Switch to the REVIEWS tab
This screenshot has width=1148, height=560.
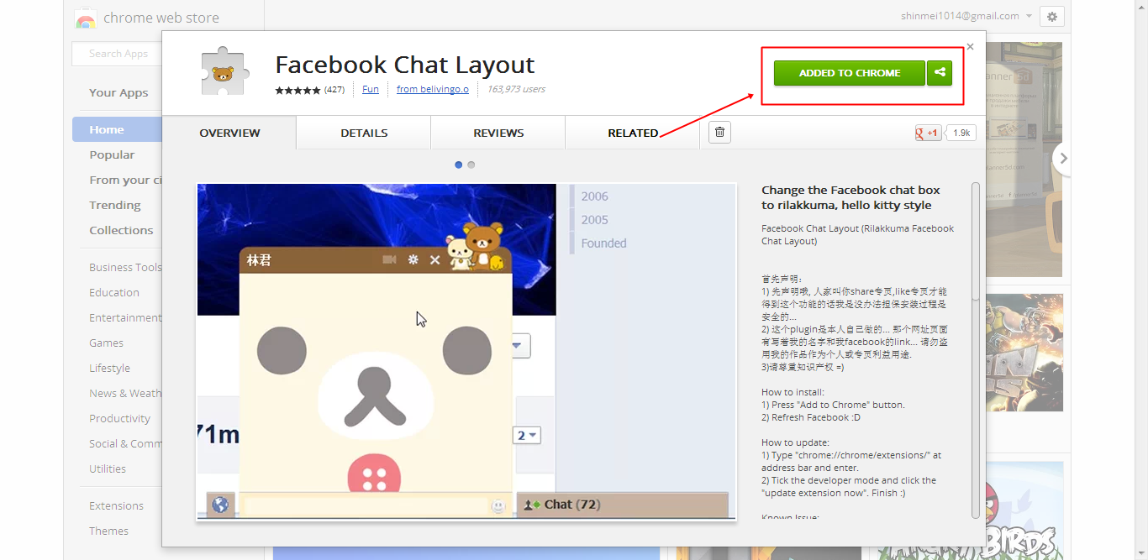[498, 132]
